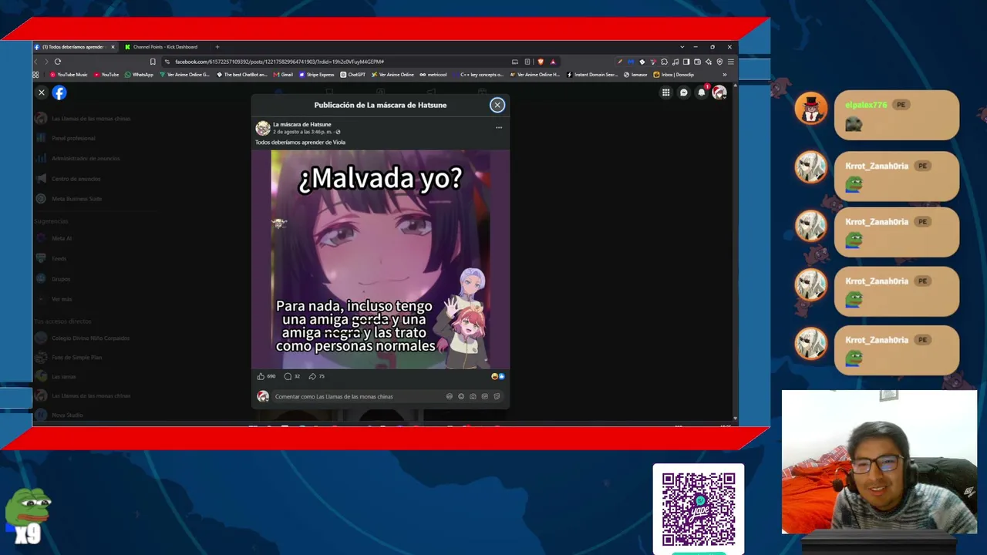This screenshot has width=987, height=555.
Task: Open Administrador de anuncios in the sidebar
Action: (x=78, y=158)
